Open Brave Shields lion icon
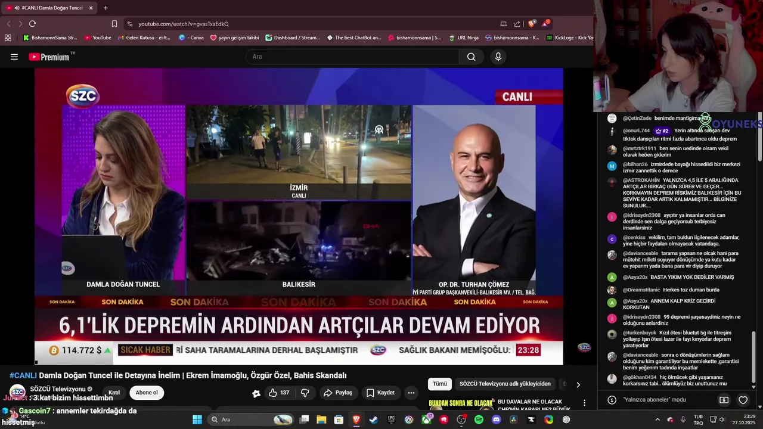Viewport: 763px width, 429px height. pos(532,24)
